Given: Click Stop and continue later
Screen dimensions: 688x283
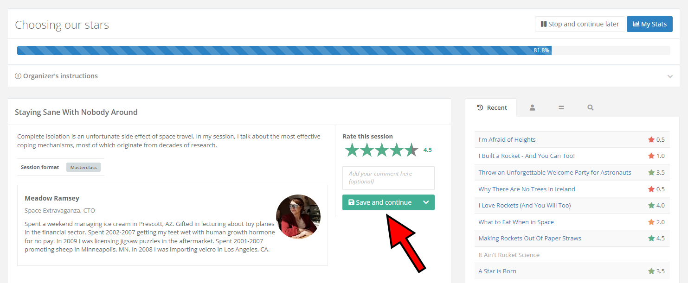Looking at the screenshot, I should click(579, 24).
